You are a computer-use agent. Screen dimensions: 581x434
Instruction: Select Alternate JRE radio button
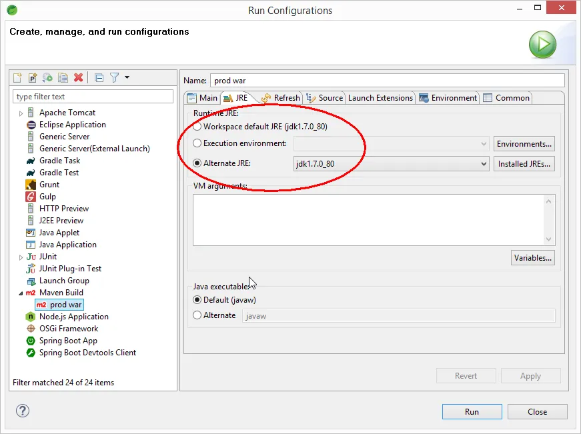tap(197, 163)
